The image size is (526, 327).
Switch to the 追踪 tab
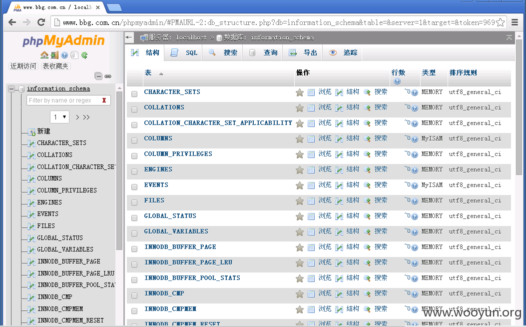tap(343, 52)
